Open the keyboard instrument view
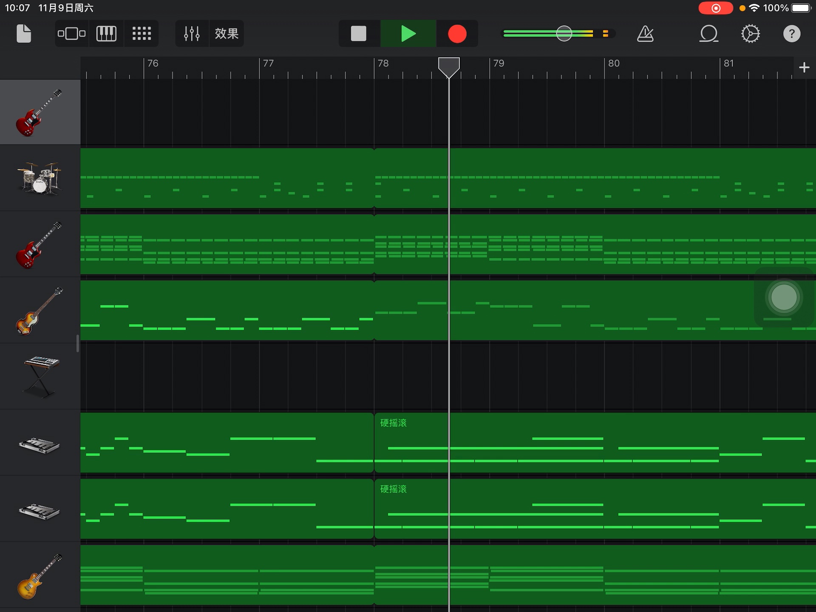The width and height of the screenshot is (816, 612). 106,34
